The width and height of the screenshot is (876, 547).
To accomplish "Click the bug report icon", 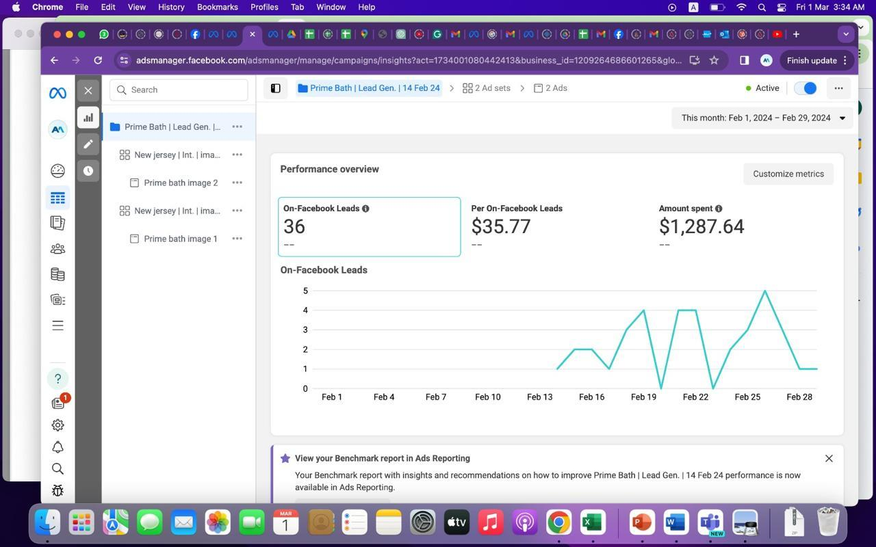I will click(x=57, y=490).
